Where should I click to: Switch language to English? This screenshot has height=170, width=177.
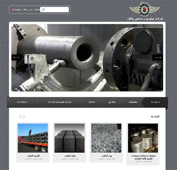[x=18, y=10]
